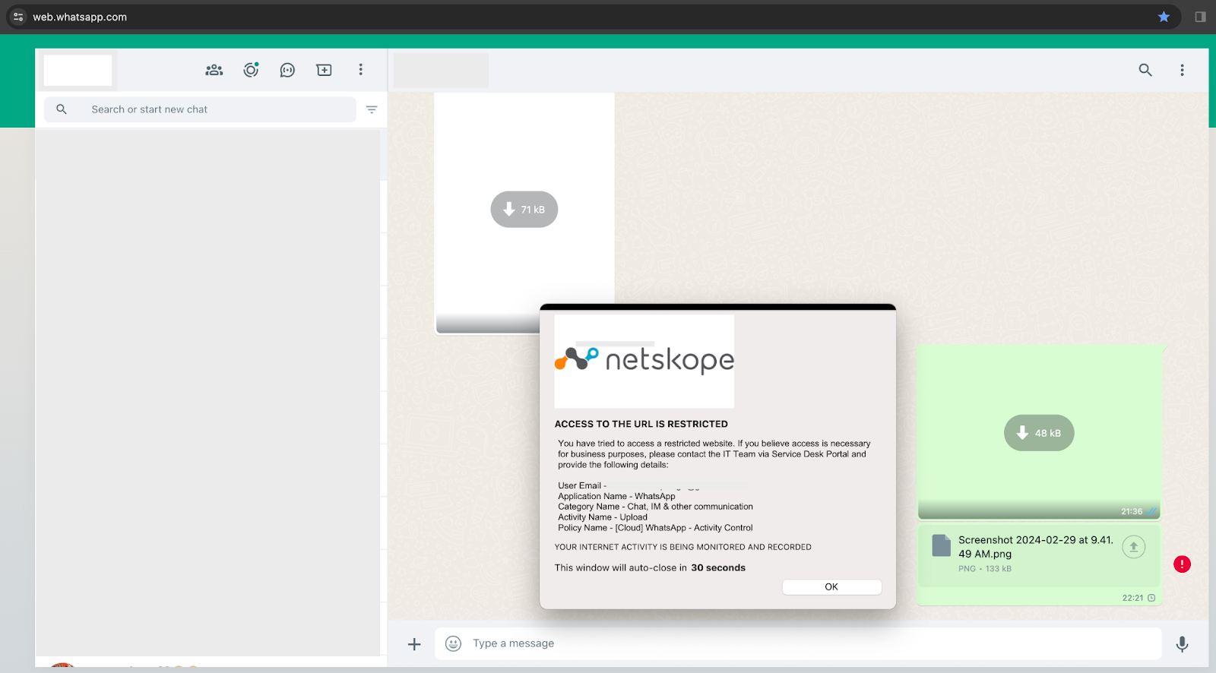Click the Search or start new chat field
The height and width of the screenshot is (673, 1216).
point(200,109)
